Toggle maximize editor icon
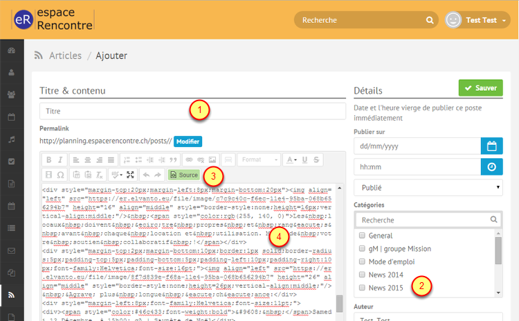Screen dimensions: 519x321 (129, 175)
